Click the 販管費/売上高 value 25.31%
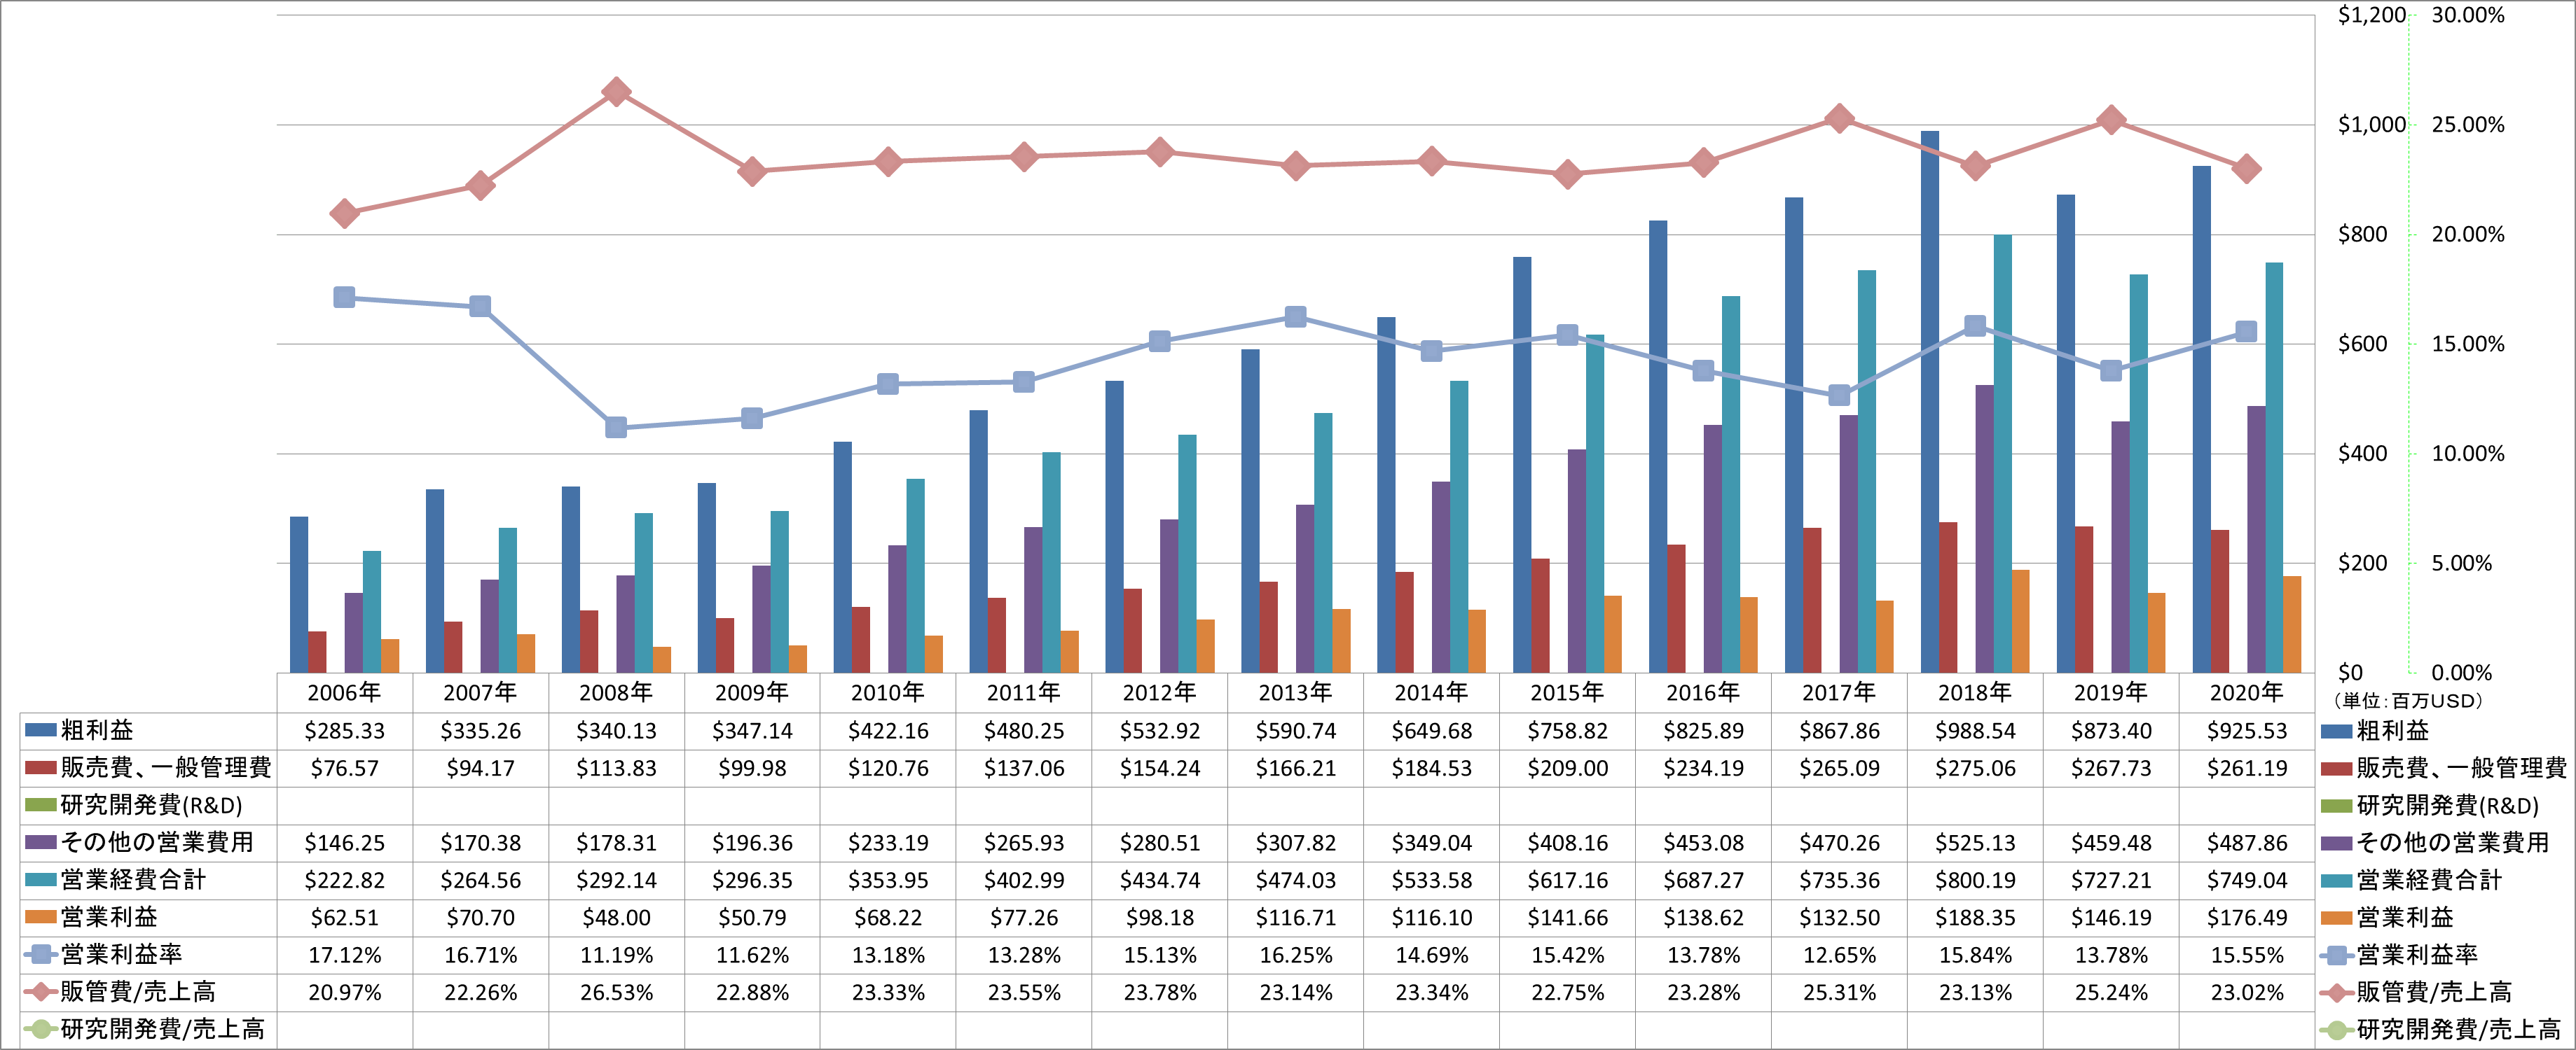 point(1839,993)
